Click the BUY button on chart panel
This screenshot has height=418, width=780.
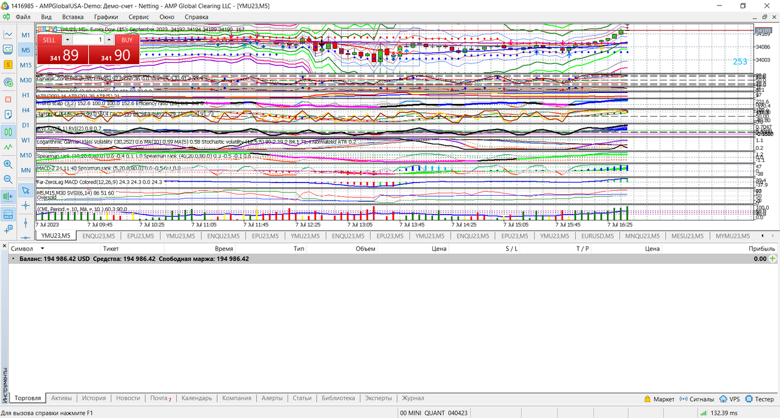pyautogui.click(x=127, y=40)
